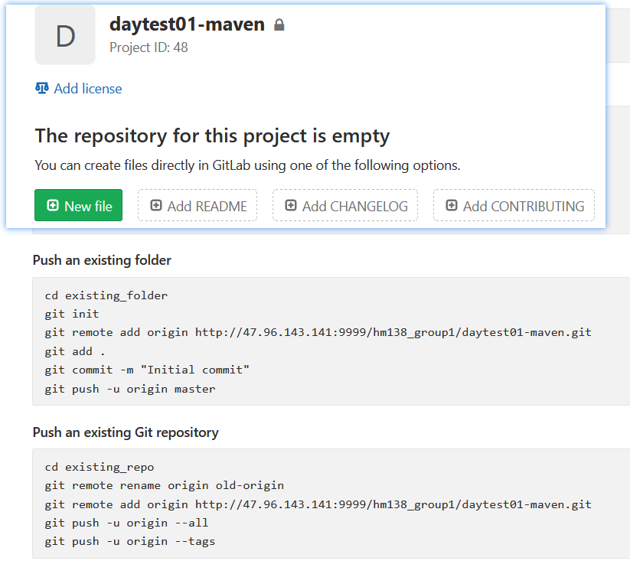Click the plus icon on Add CHANGELOG
630x561 pixels.
pos(291,206)
